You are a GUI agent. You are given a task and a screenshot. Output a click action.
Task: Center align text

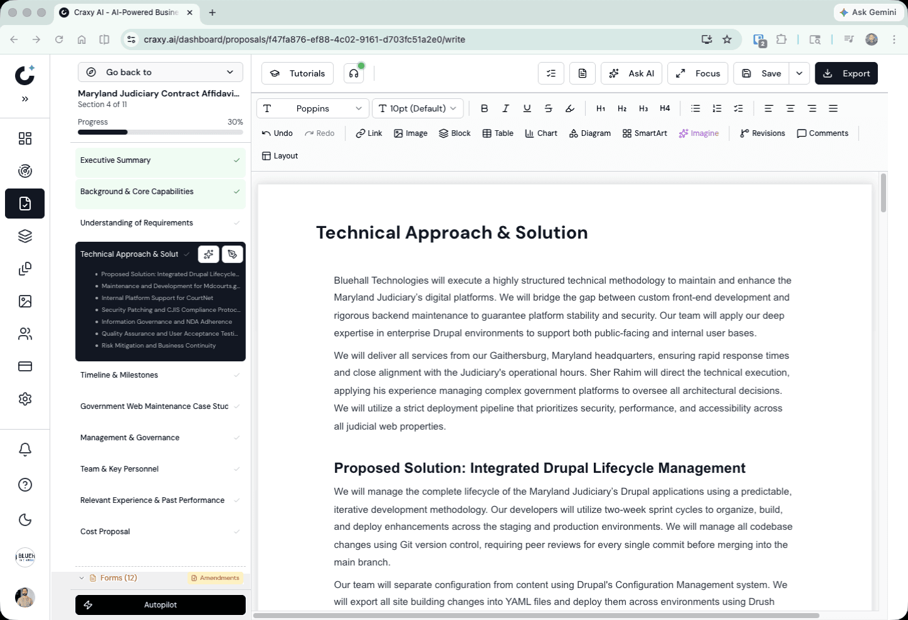[790, 108]
